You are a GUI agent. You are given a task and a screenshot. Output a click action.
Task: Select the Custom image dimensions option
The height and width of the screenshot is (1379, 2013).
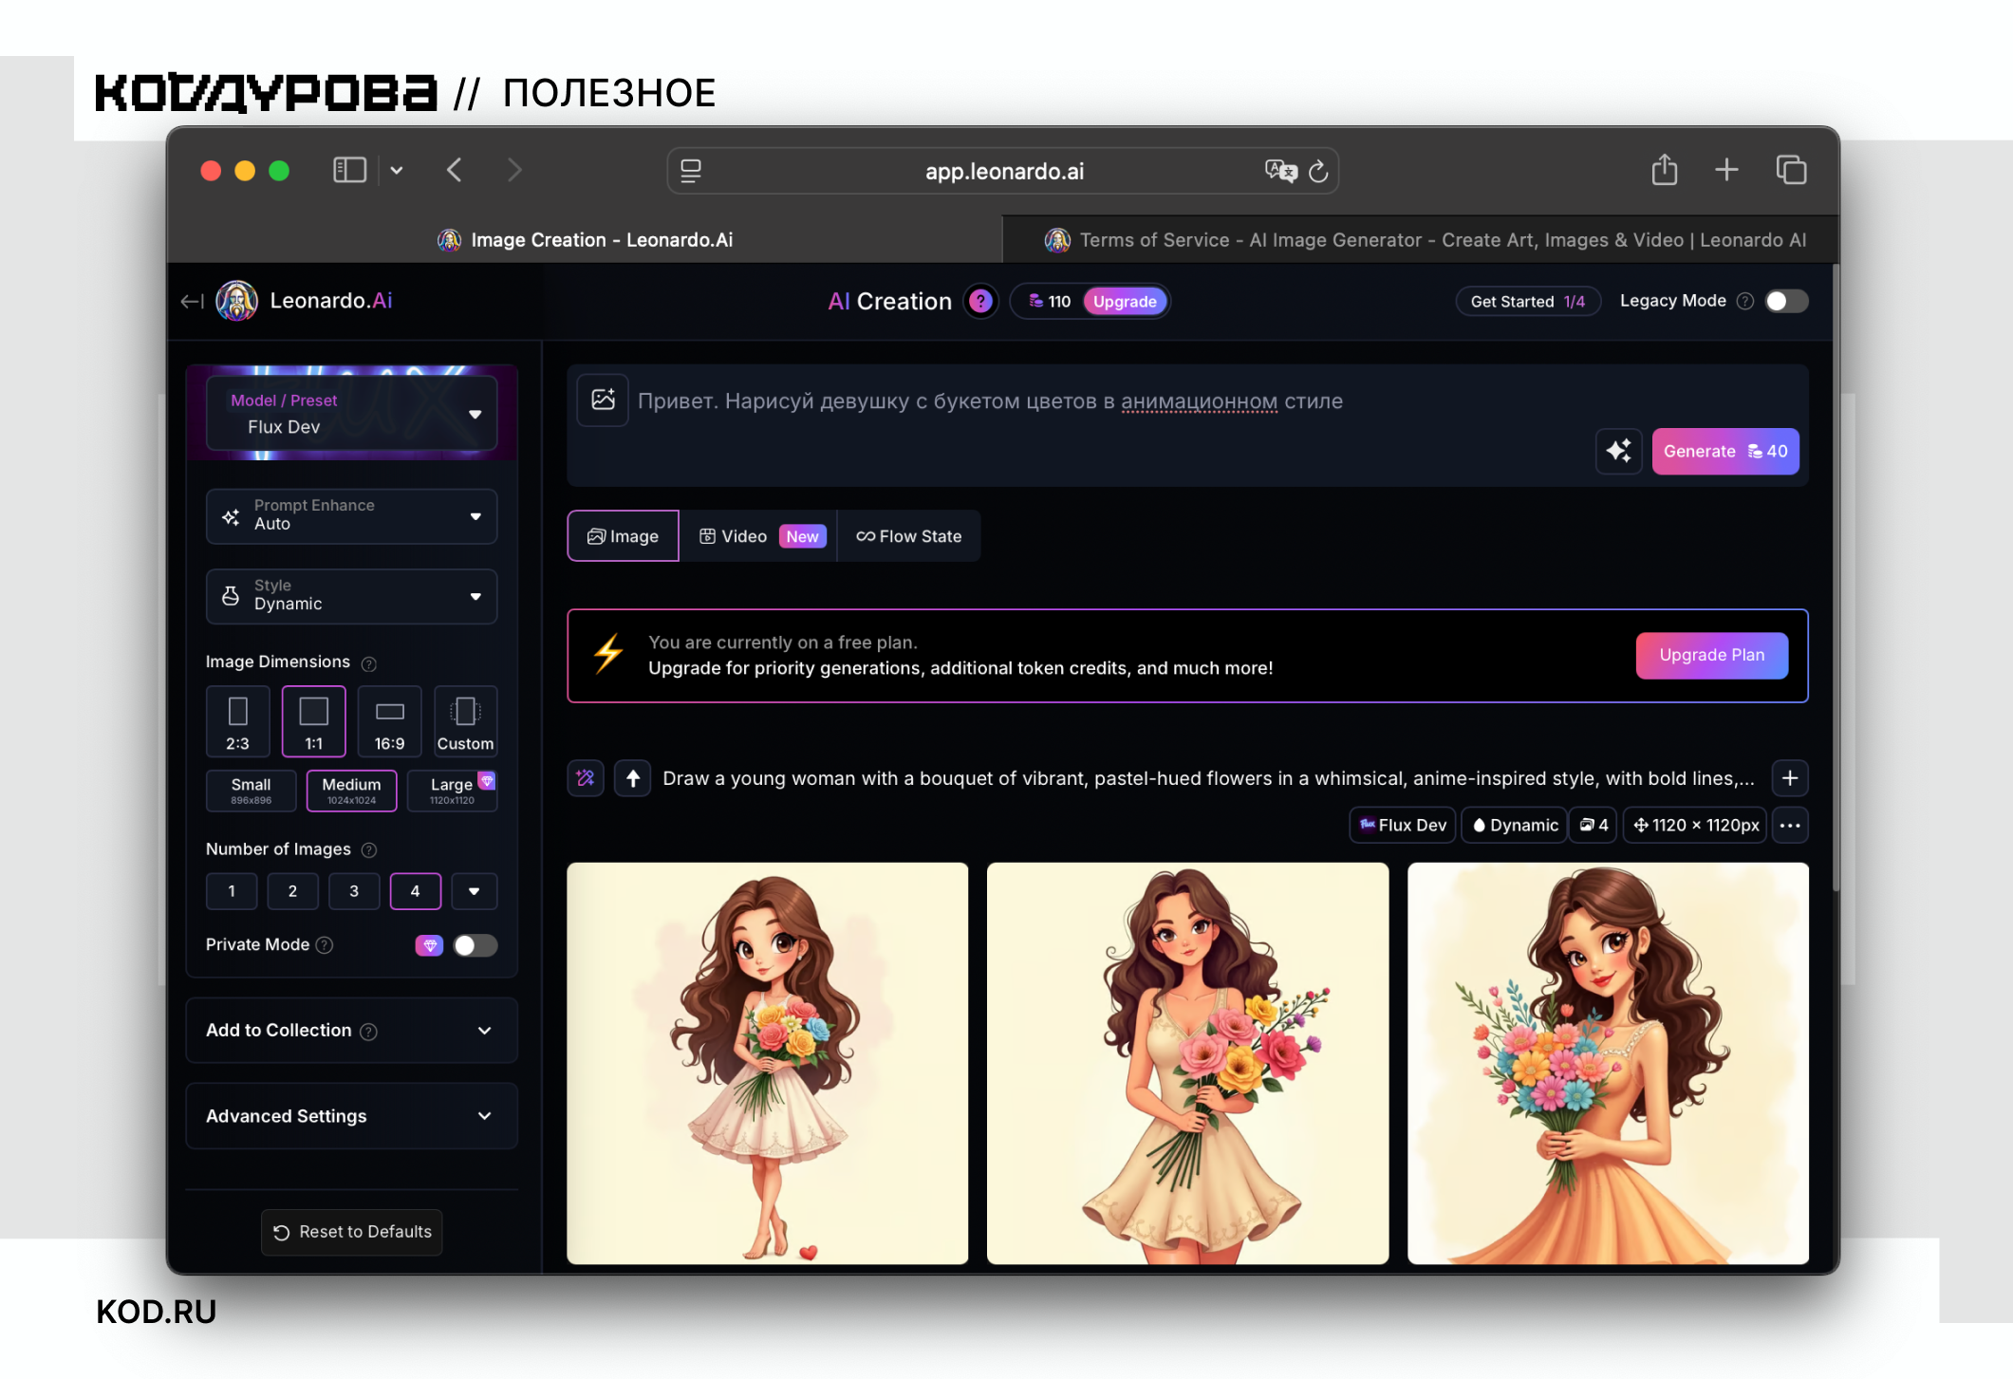tap(465, 721)
